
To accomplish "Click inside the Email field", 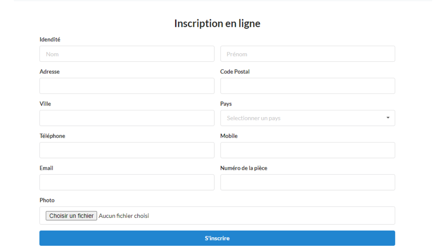I will (x=127, y=182).
